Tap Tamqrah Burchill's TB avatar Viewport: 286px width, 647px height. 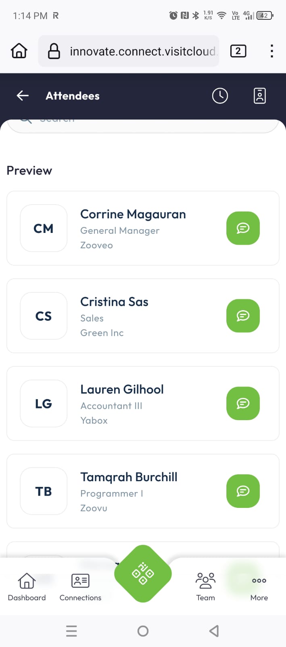coord(44,491)
